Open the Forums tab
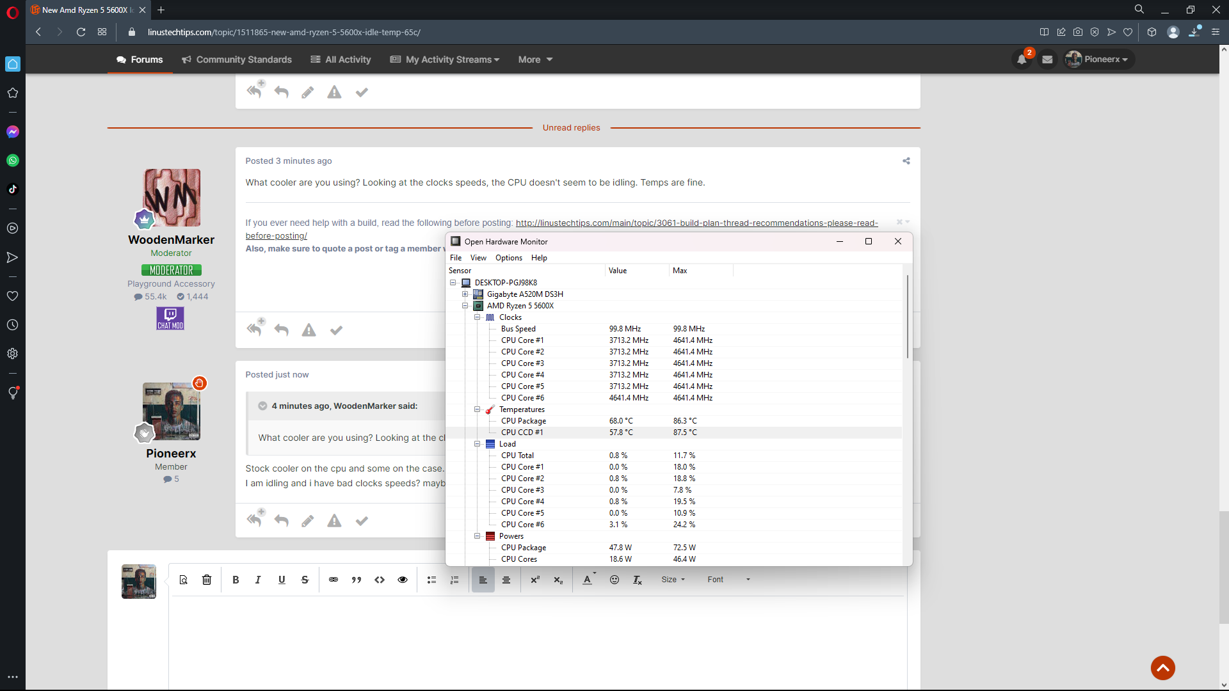1229x691 pixels. pyautogui.click(x=140, y=60)
